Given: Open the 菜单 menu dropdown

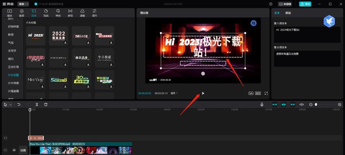Looking at the screenshot, I should 23,4.
